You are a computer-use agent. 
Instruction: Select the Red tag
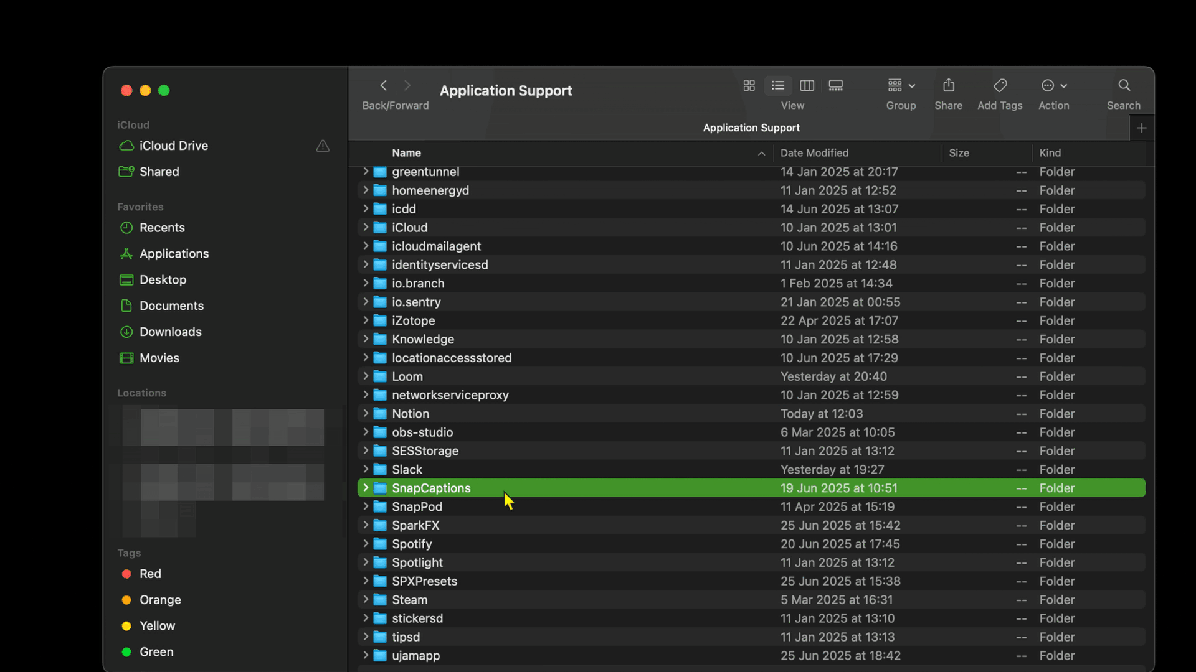pos(149,574)
